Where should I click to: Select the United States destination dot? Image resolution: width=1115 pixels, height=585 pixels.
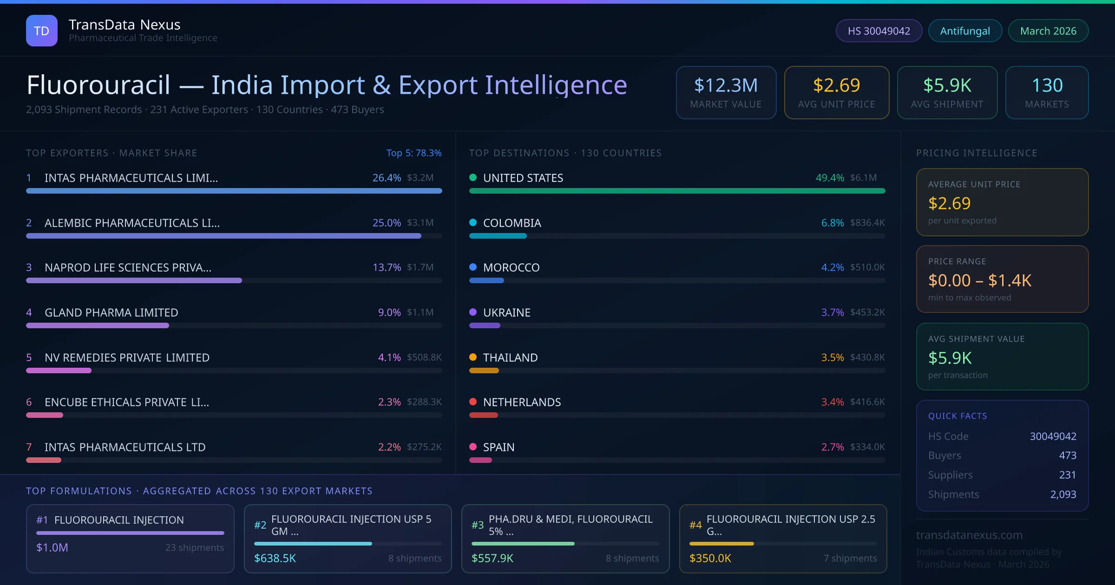tap(473, 177)
